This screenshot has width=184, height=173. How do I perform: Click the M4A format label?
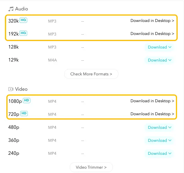click(52, 60)
